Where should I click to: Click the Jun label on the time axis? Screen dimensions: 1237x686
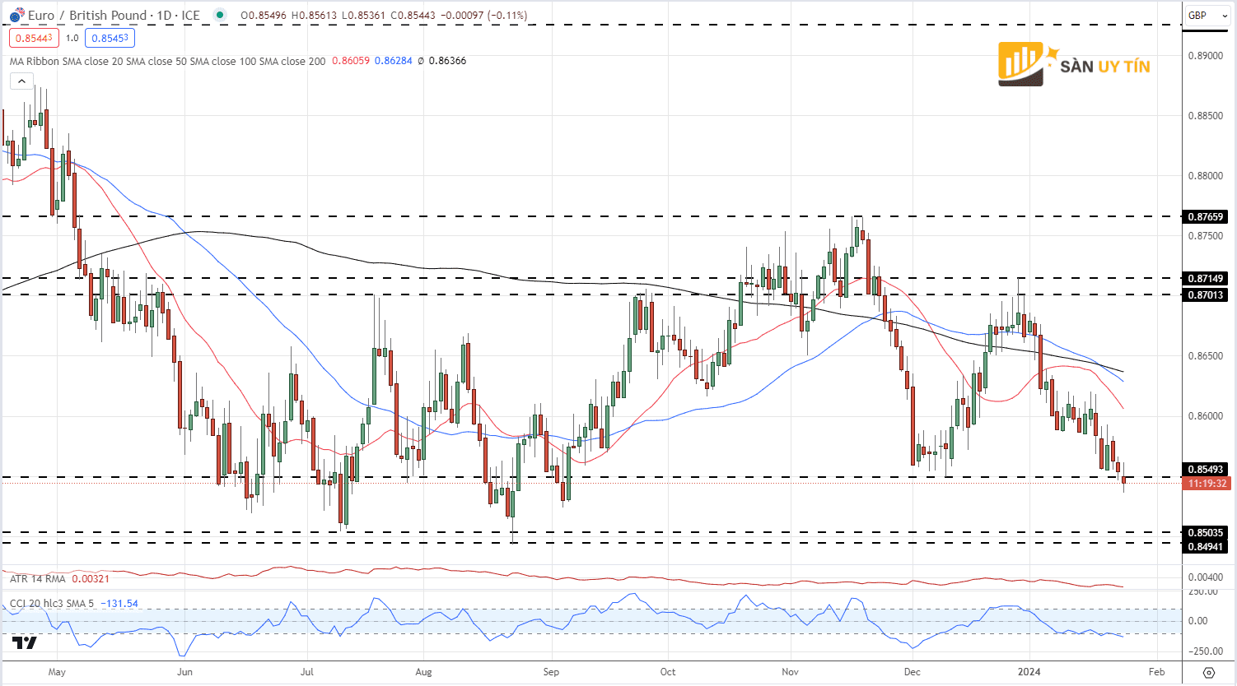(x=184, y=672)
